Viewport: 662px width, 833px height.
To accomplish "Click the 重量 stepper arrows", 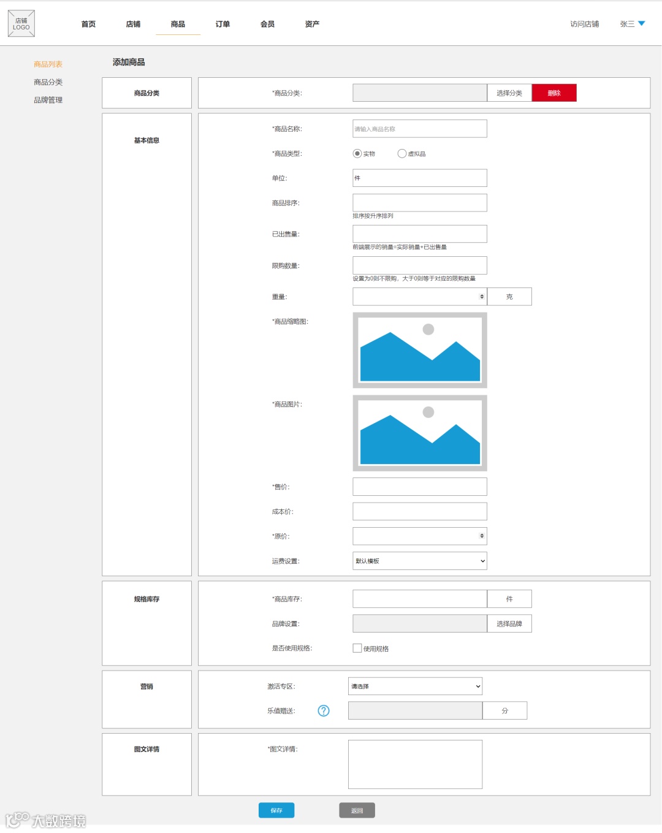I will coord(482,297).
